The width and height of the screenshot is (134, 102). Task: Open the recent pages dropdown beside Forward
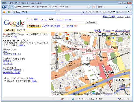(x=12, y=7)
